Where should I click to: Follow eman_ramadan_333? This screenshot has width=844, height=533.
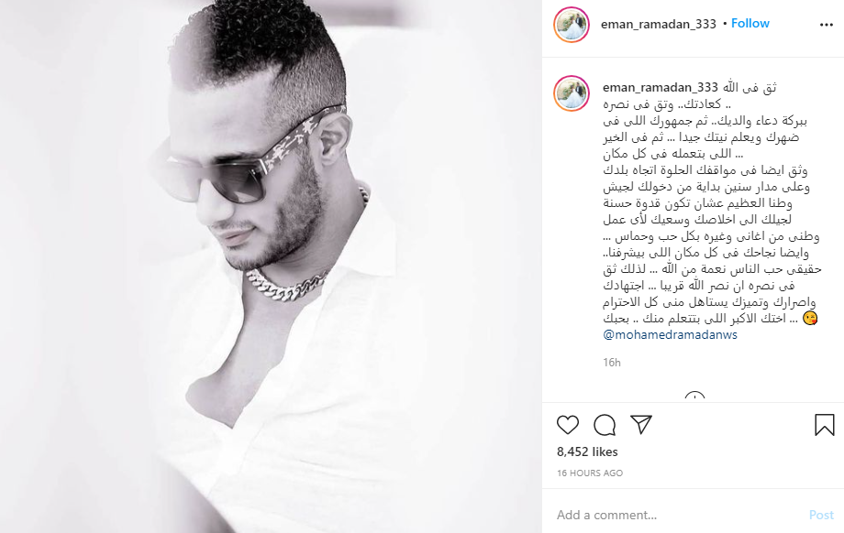point(750,24)
